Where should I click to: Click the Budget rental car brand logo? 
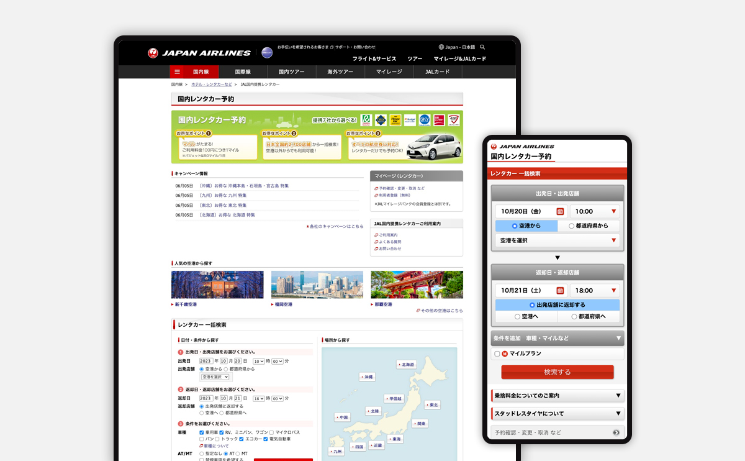pyautogui.click(x=410, y=120)
